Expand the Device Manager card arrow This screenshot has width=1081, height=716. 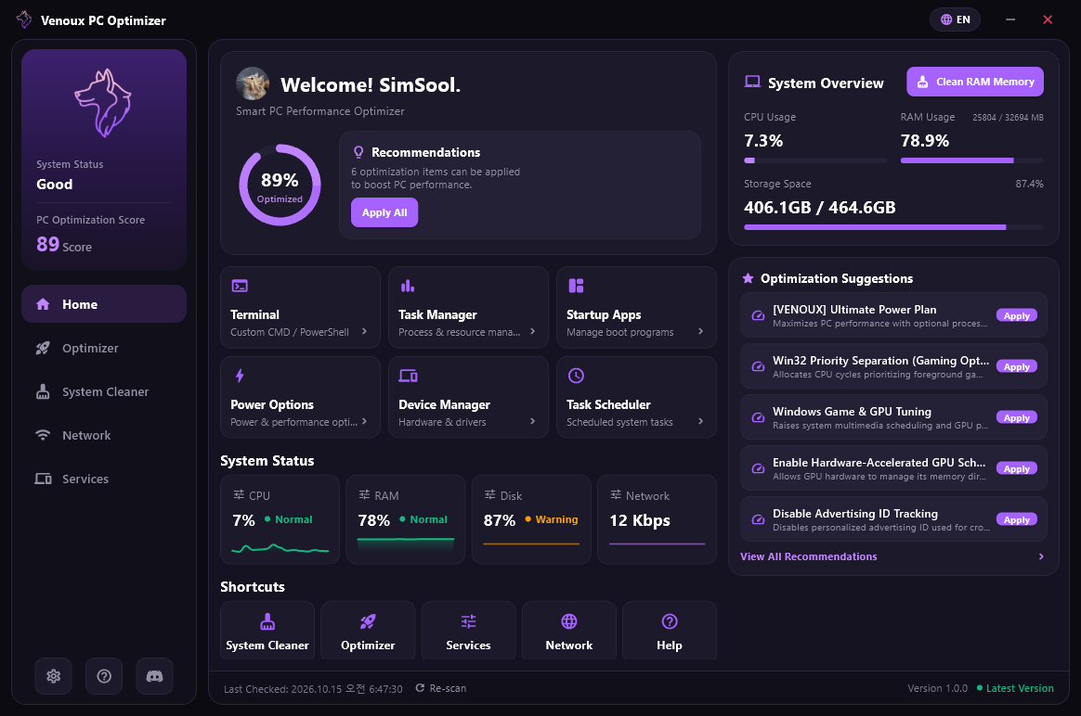[x=532, y=421]
